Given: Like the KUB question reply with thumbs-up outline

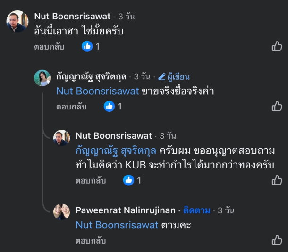Looking at the screenshot, I should tap(277, 180).
